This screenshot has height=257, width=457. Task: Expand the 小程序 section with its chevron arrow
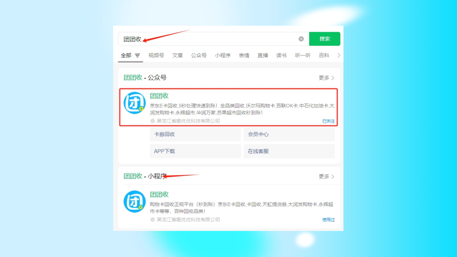333,177
